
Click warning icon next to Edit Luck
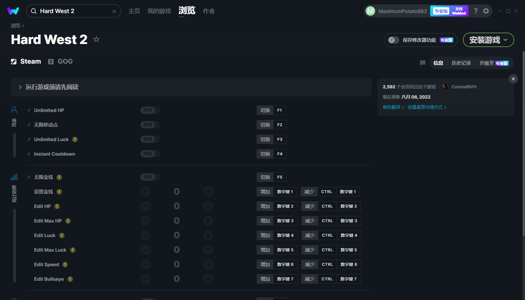tap(62, 235)
